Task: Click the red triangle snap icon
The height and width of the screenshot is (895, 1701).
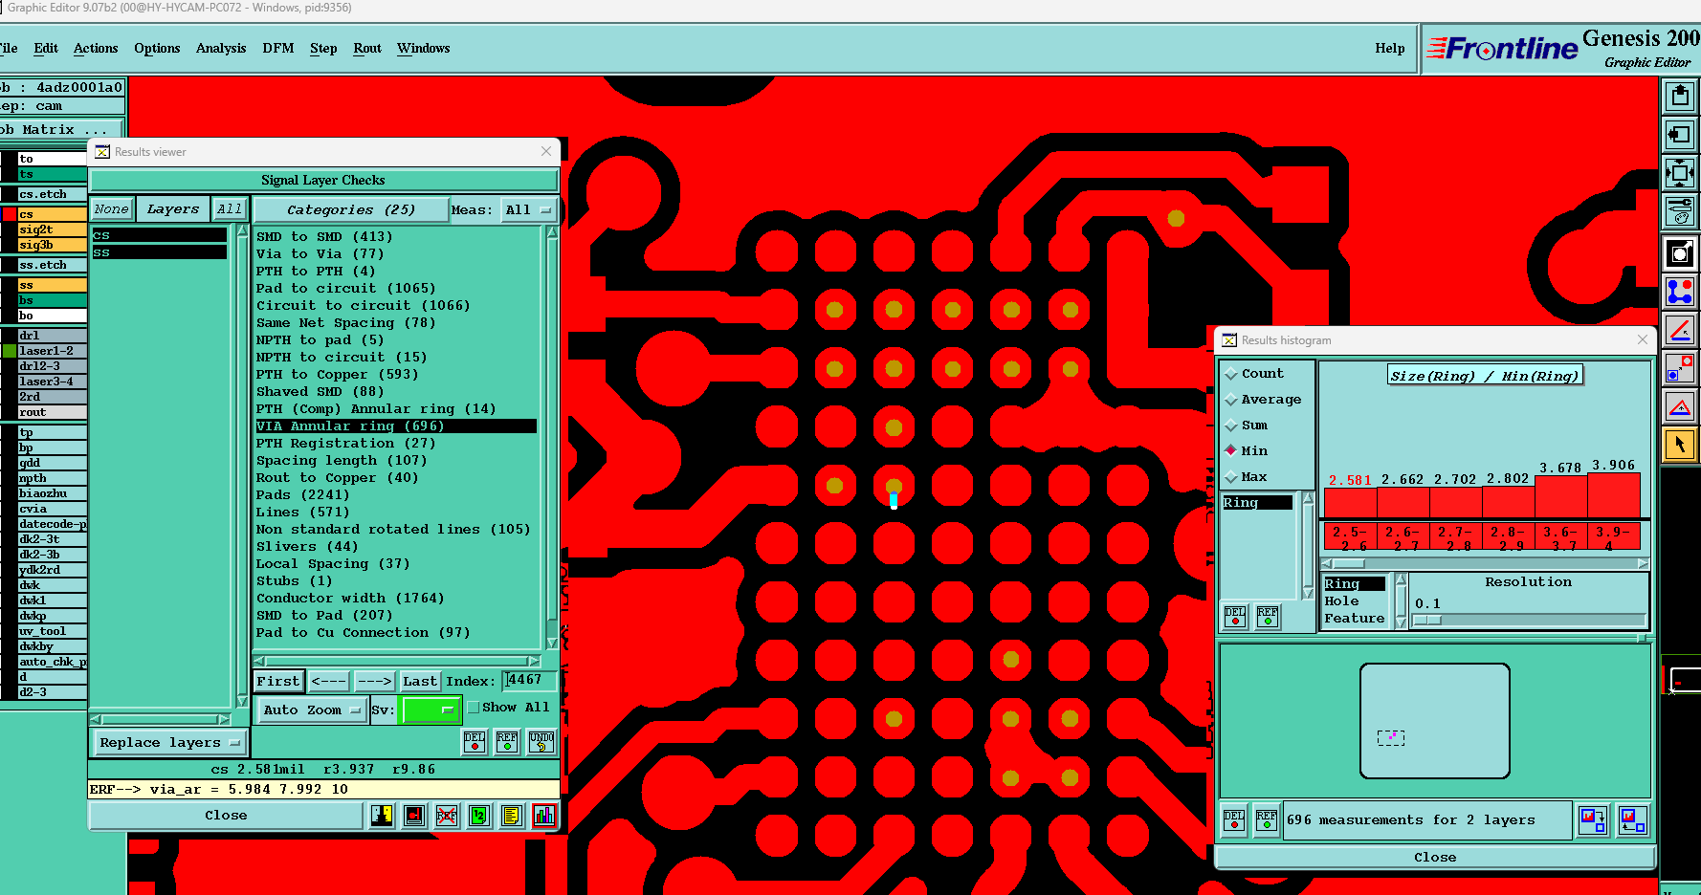Action: click(1680, 407)
